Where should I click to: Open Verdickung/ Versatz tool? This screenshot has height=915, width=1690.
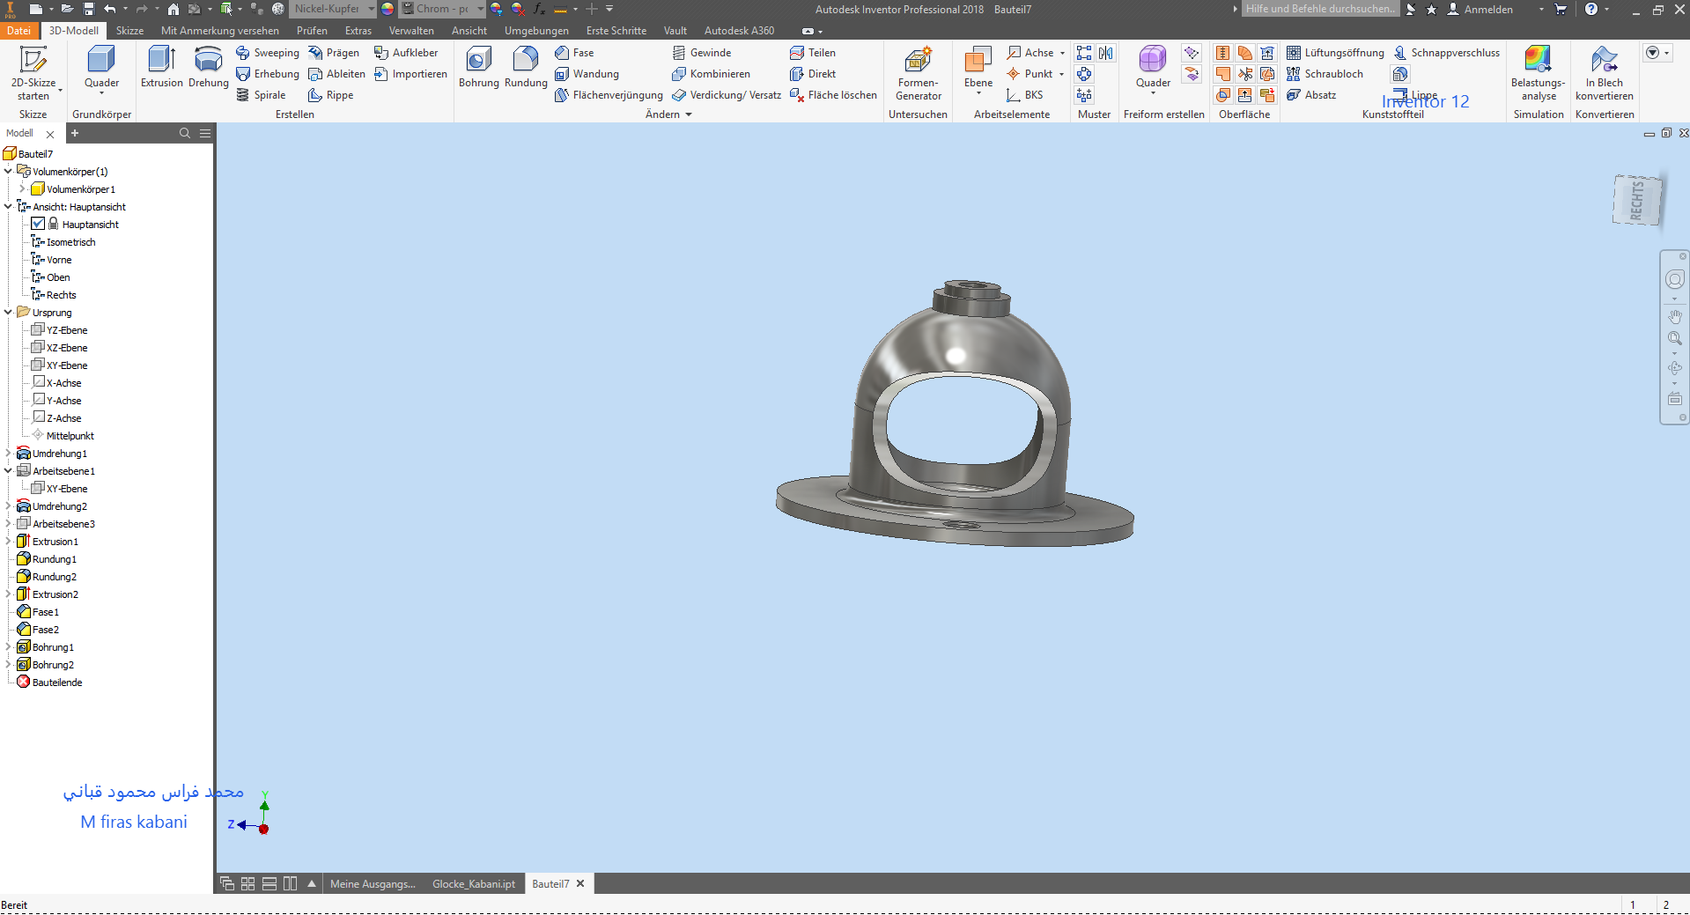[727, 95]
